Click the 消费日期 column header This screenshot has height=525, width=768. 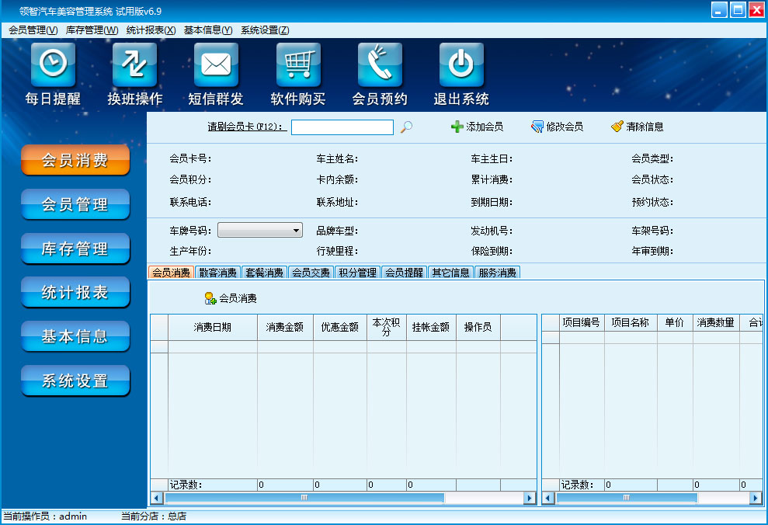click(213, 327)
